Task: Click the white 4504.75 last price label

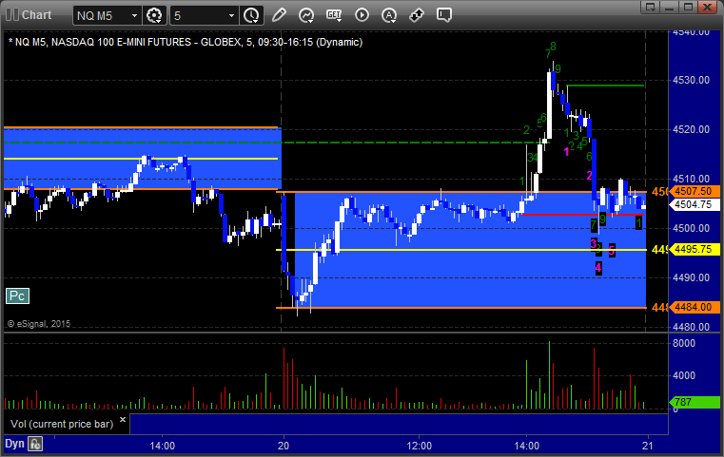Action: tap(693, 204)
